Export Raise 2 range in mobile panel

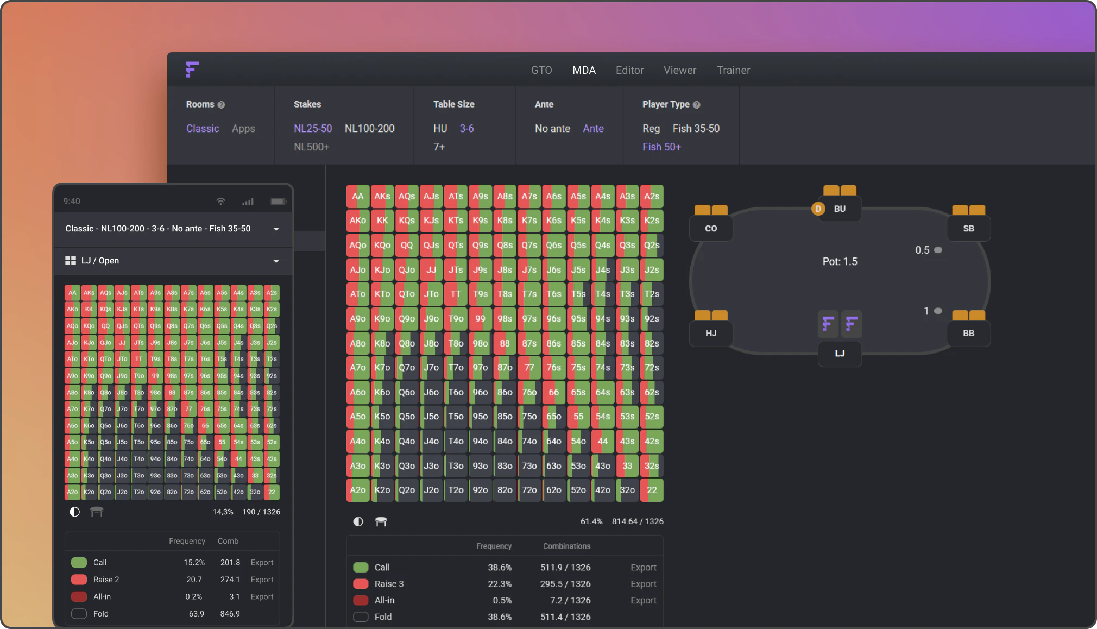pos(262,580)
